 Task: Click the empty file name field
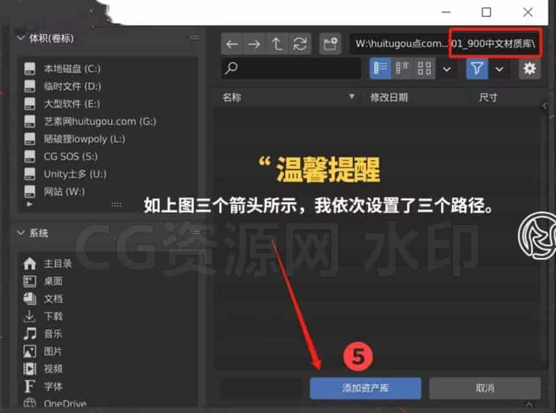coord(261,388)
